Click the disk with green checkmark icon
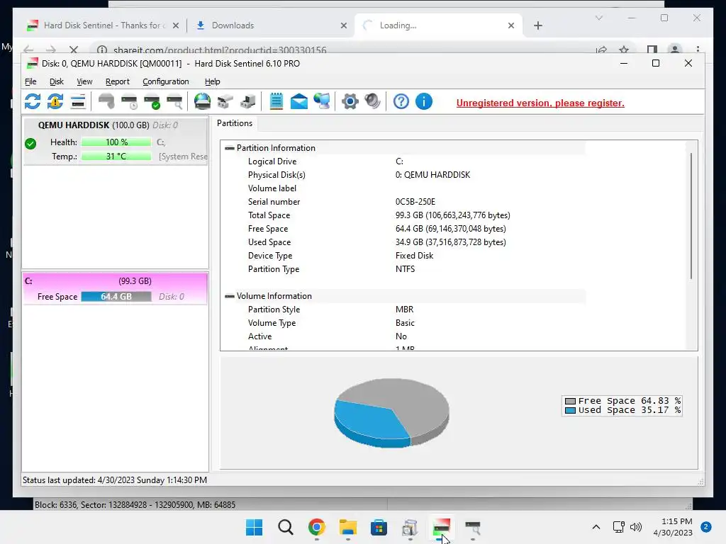Viewport: 726px width, 544px height. pyautogui.click(x=152, y=101)
